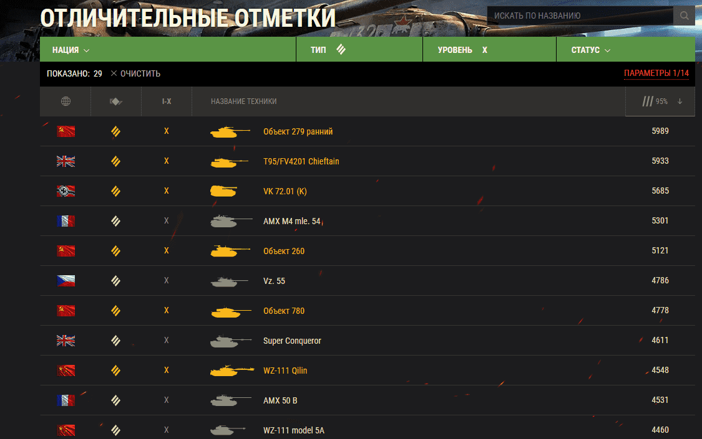Click the value 4786 for Vz. 55

coord(660,281)
